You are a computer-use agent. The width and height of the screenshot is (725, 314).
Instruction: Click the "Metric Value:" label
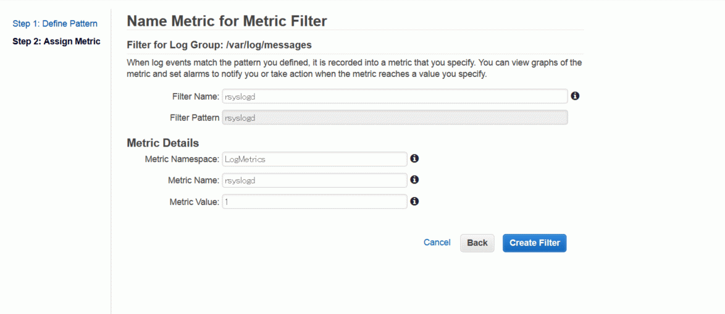pyautogui.click(x=194, y=201)
